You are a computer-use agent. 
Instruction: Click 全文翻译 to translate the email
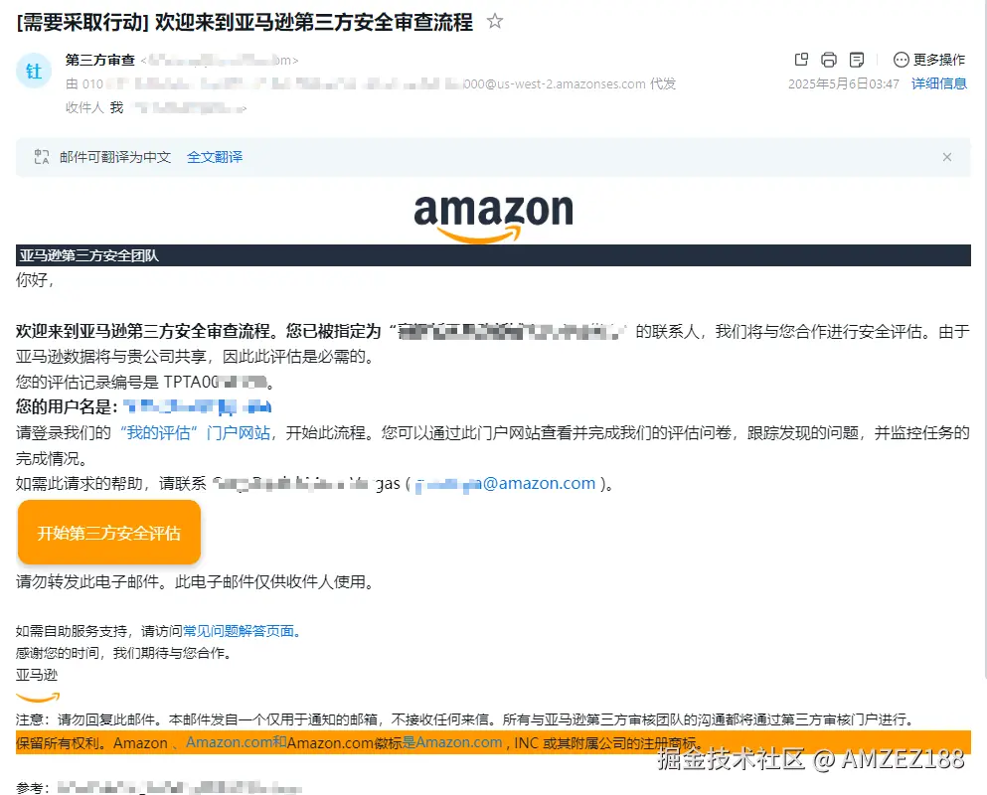tap(215, 157)
